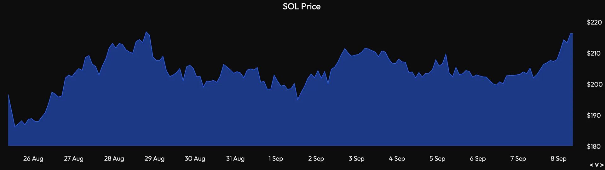Click the $190 price axis label
605x170 pixels.
tap(594, 116)
